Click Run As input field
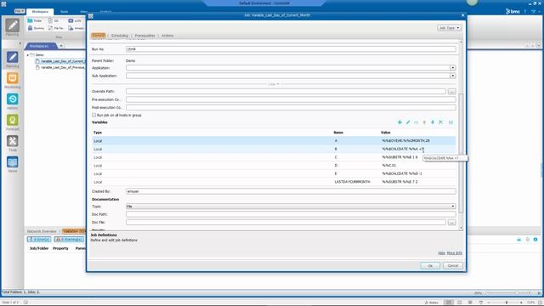 (x=291, y=49)
